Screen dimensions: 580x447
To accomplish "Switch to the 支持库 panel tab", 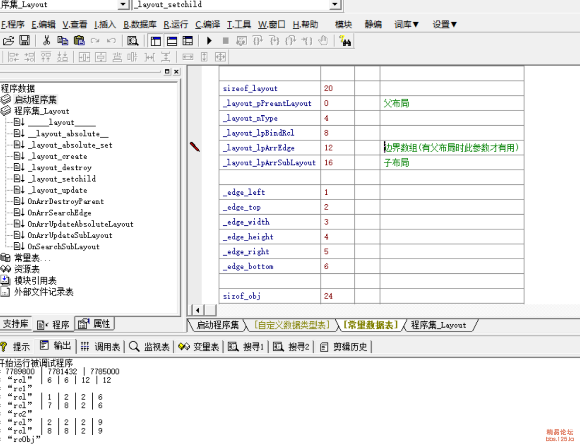I will click(x=16, y=324).
